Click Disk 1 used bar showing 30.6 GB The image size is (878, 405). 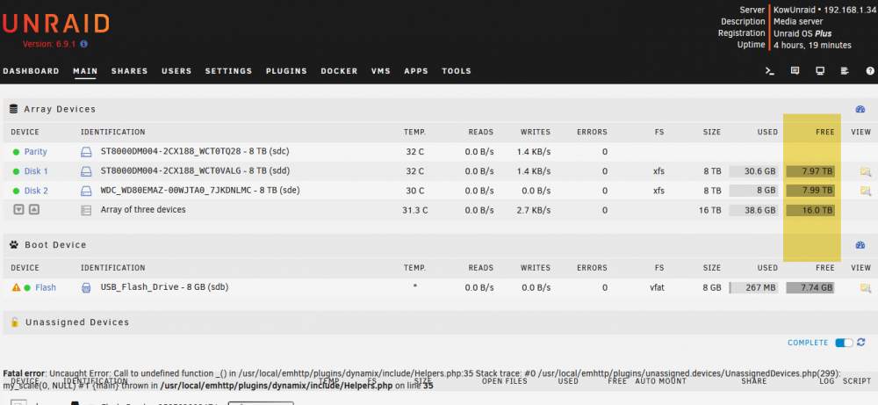tap(753, 171)
